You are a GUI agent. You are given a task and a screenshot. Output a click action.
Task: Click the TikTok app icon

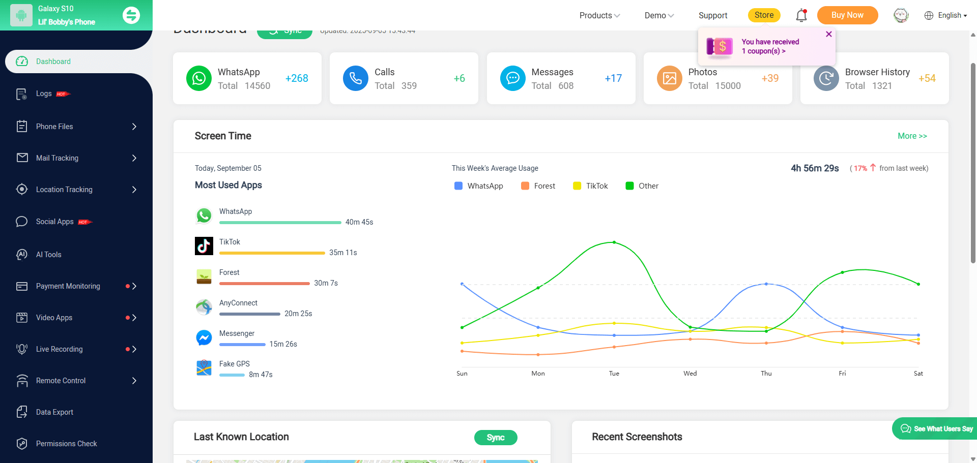point(204,246)
